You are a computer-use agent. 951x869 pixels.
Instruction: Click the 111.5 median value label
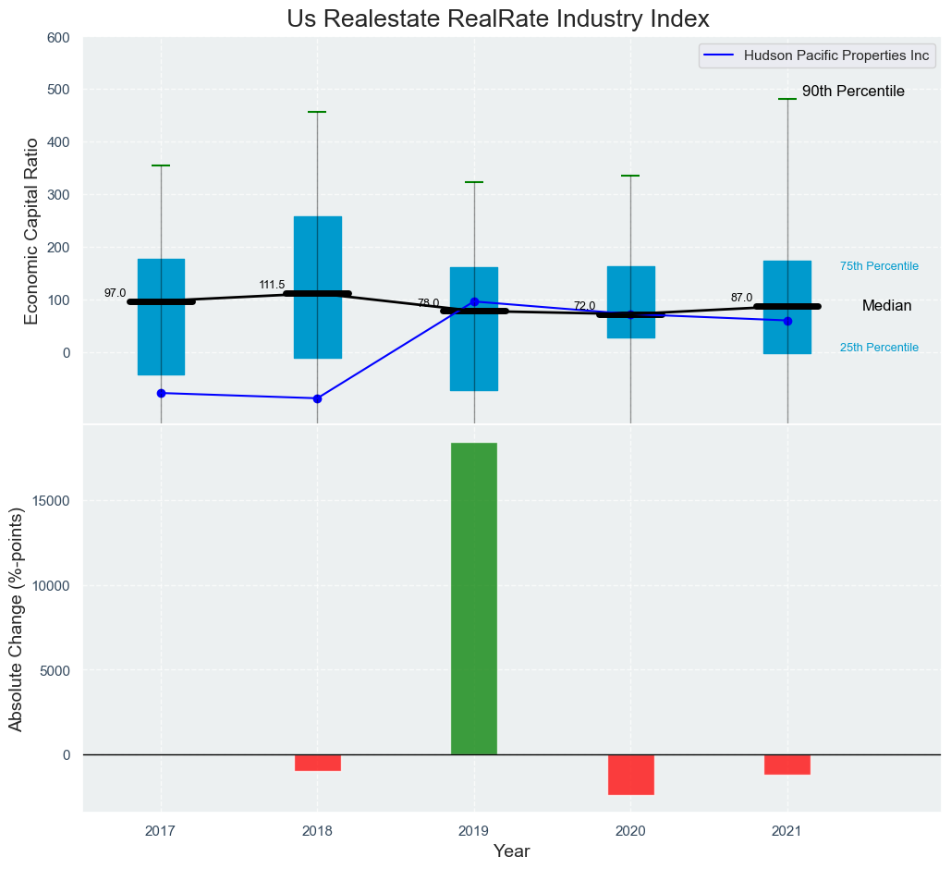point(272,285)
